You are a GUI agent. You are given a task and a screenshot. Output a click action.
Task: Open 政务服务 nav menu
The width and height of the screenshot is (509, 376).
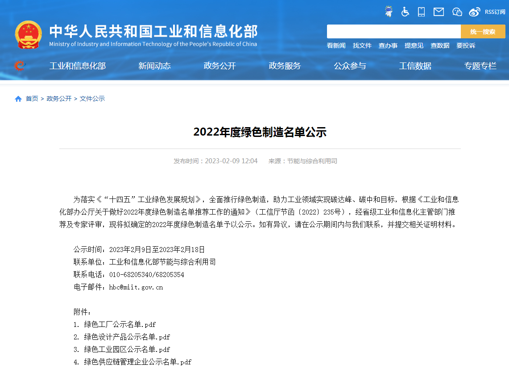pyautogui.click(x=285, y=66)
